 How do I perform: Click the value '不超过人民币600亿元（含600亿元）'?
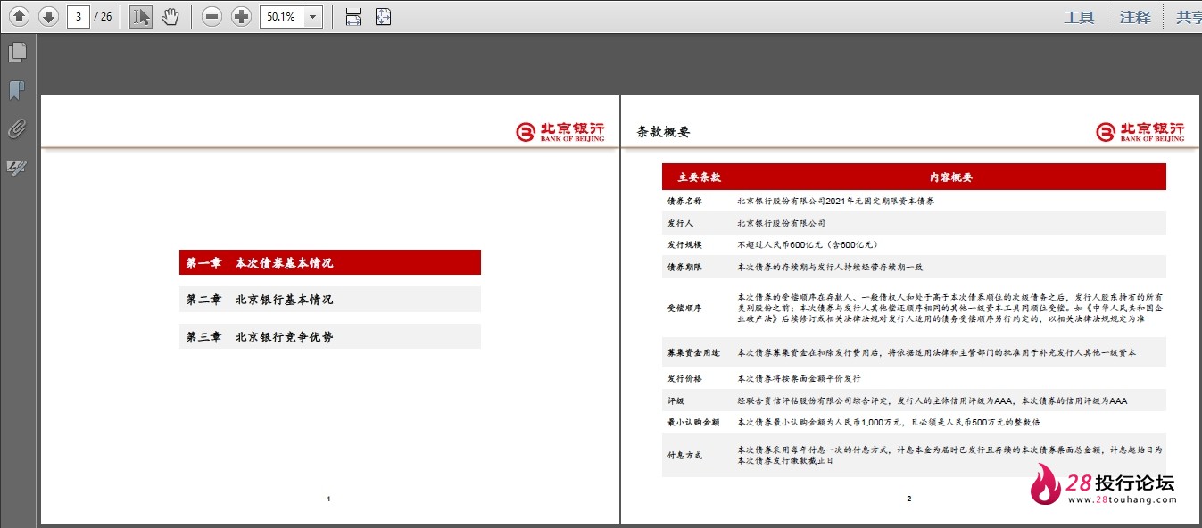click(808, 244)
